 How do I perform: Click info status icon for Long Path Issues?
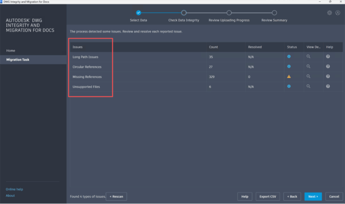point(289,56)
